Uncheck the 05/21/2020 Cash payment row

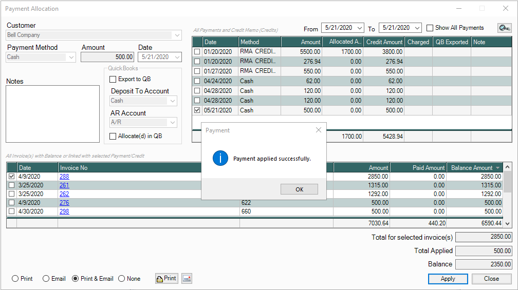coord(197,110)
